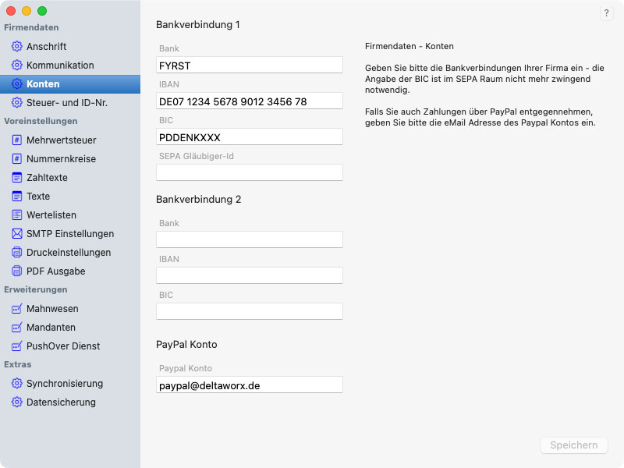Click the gear icon next to Kommunikation
This screenshot has width=624, height=468.
(16, 66)
